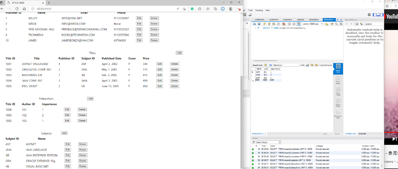The image size is (398, 169).
Task: Open a new browser tab with plus icon
Action: (x=49, y=2)
